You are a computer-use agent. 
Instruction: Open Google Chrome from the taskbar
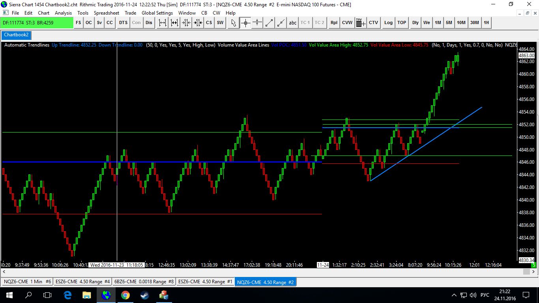click(125, 295)
